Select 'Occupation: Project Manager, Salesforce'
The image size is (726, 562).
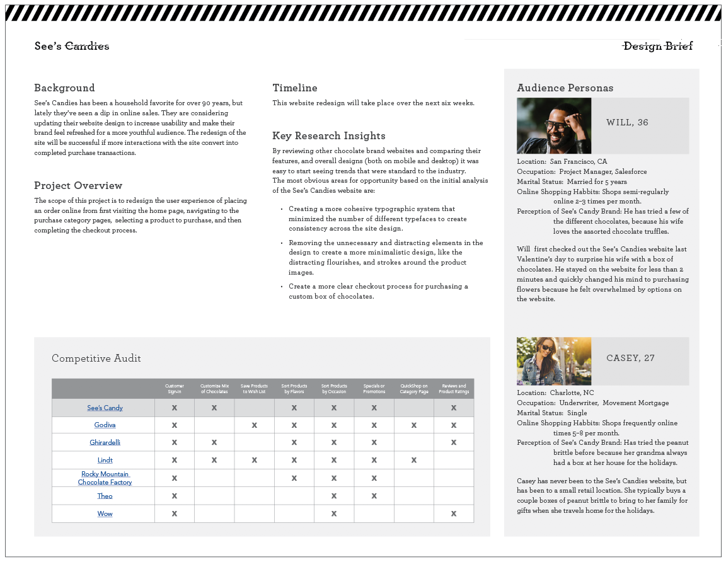pyautogui.click(x=582, y=172)
